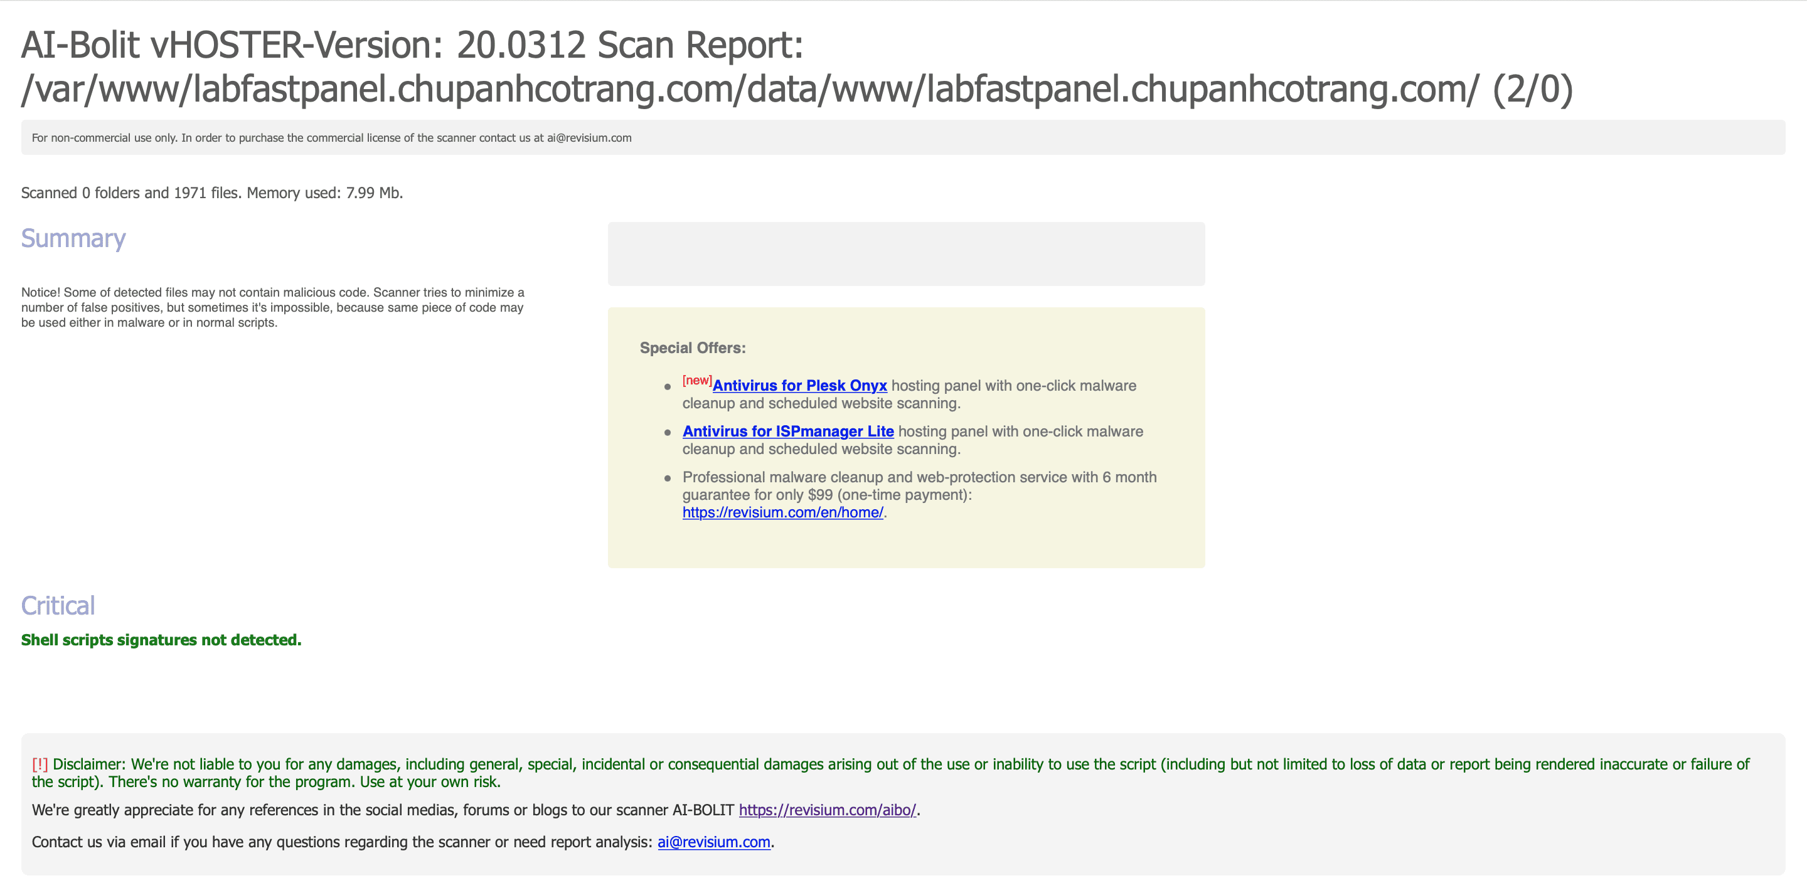Click the 'Special Offers:' label
The image size is (1807, 878).
coord(692,348)
